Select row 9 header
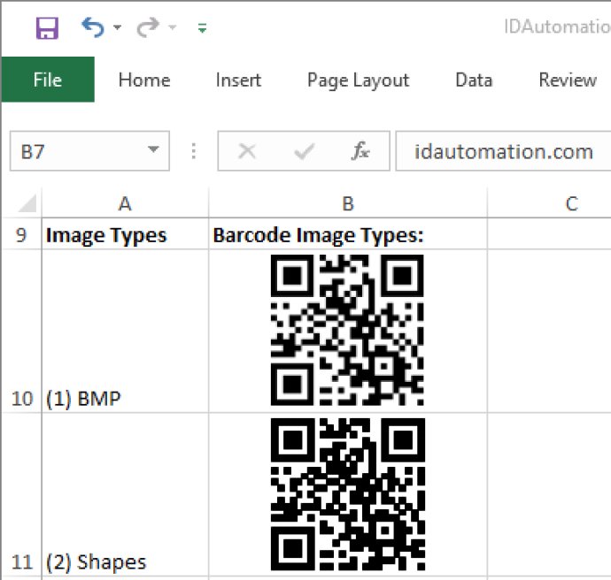 [21, 234]
